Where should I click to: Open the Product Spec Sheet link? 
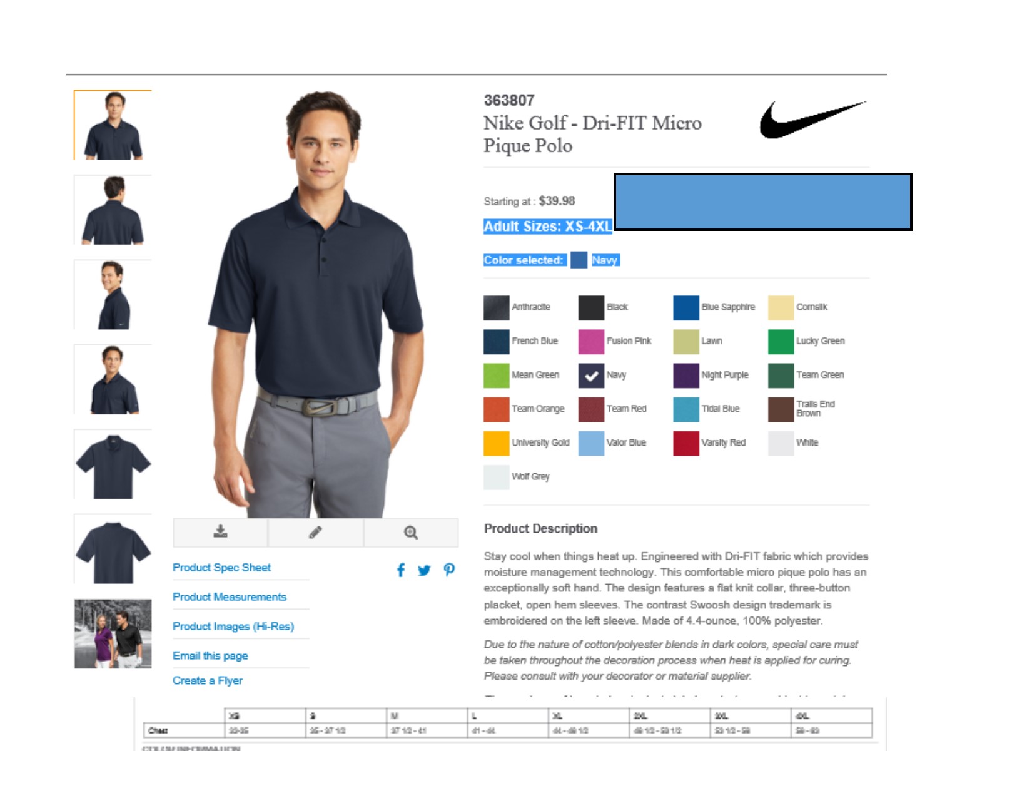(x=221, y=567)
